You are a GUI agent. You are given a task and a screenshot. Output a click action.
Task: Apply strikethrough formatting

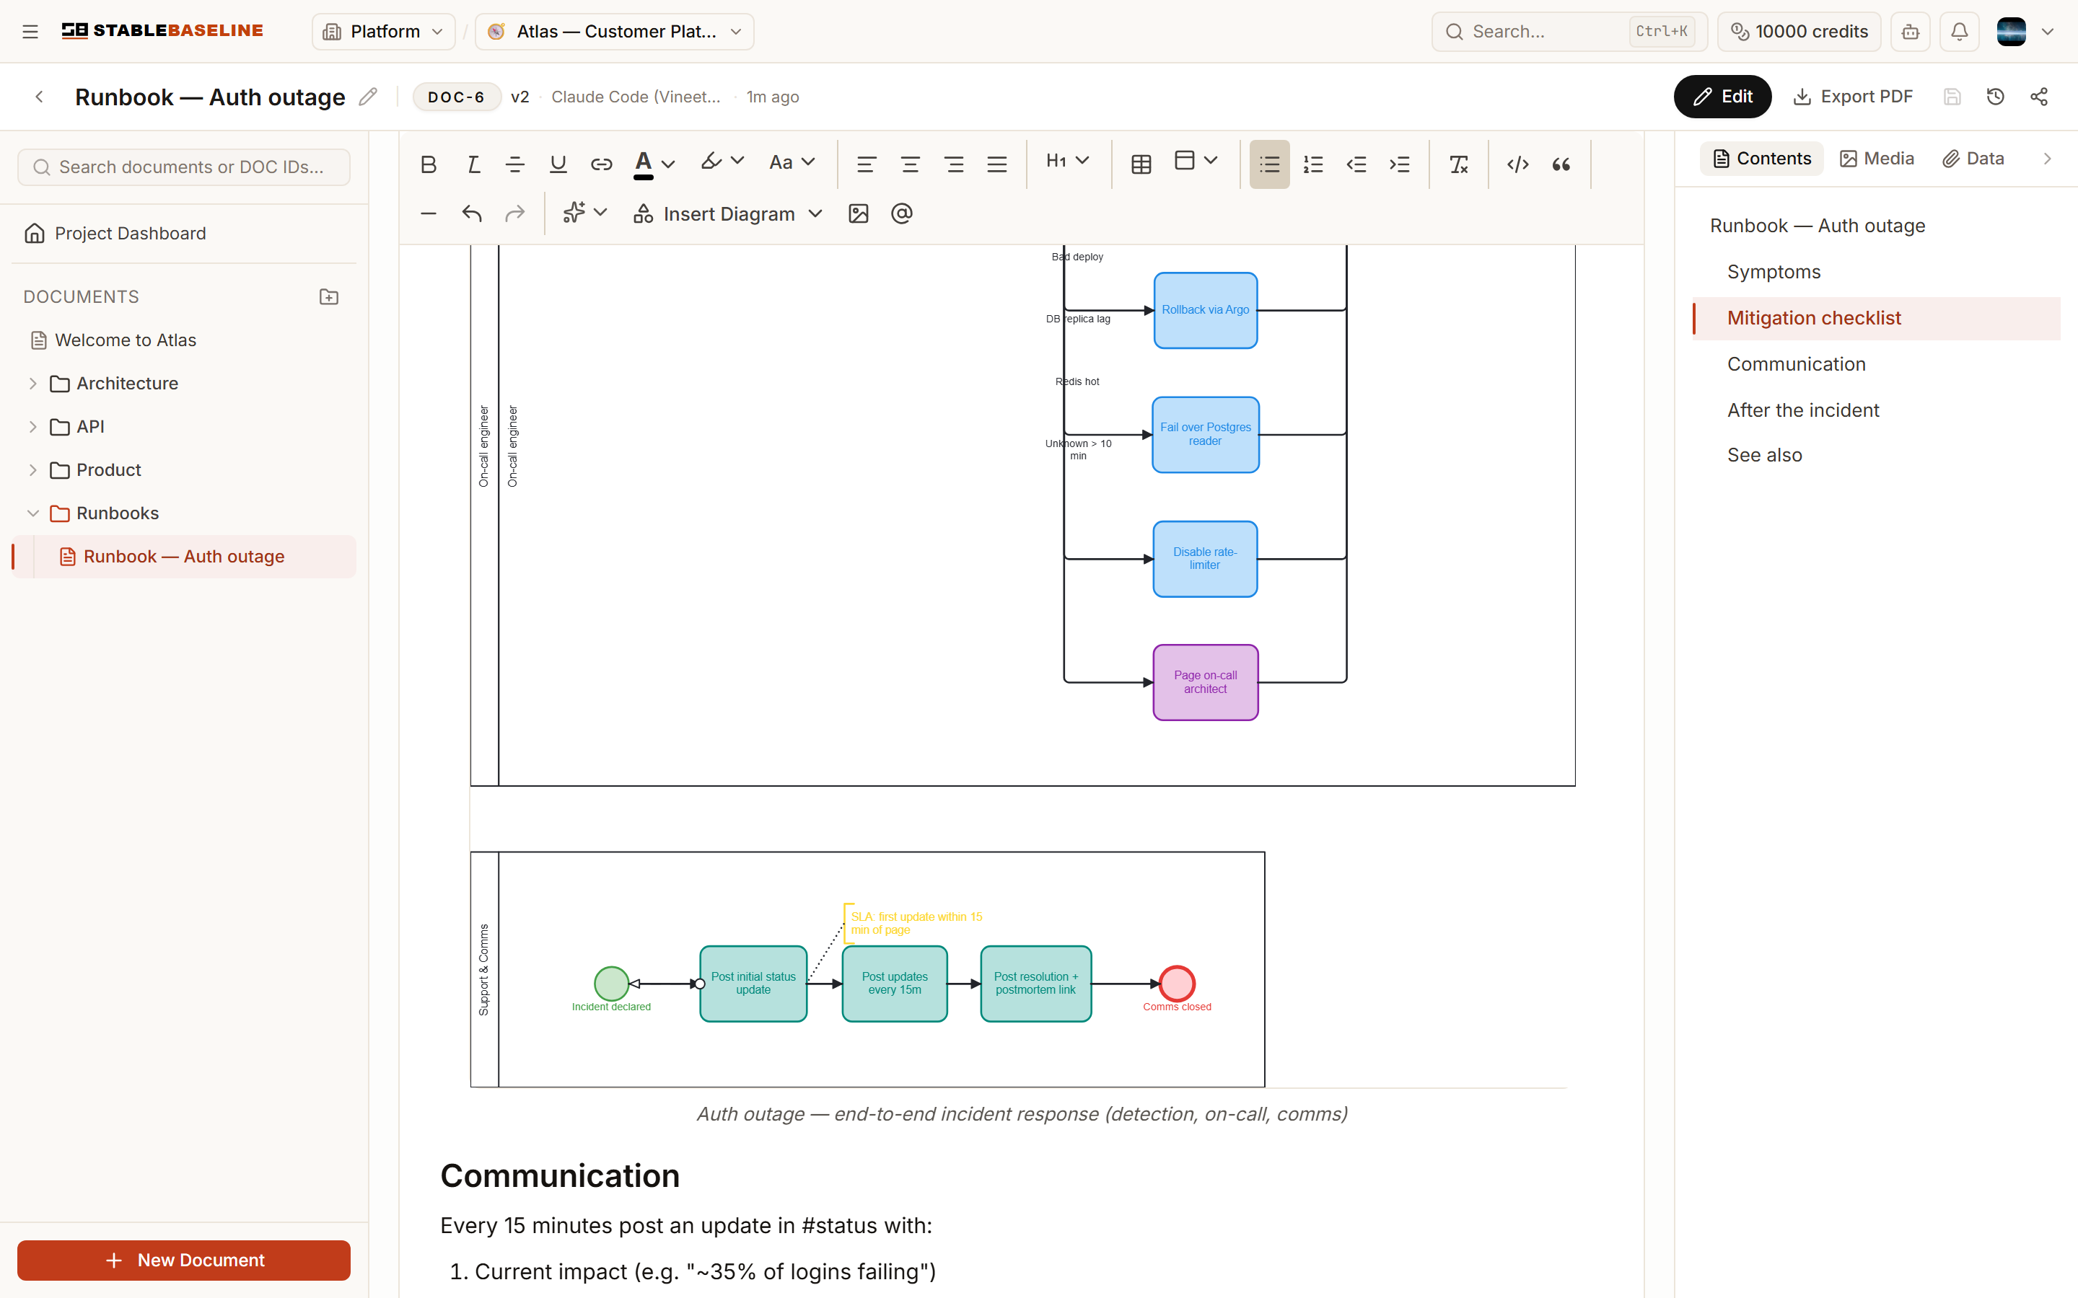coord(515,164)
